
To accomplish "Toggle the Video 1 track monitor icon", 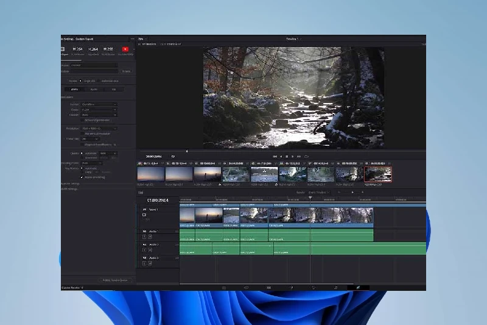I will coord(144,215).
